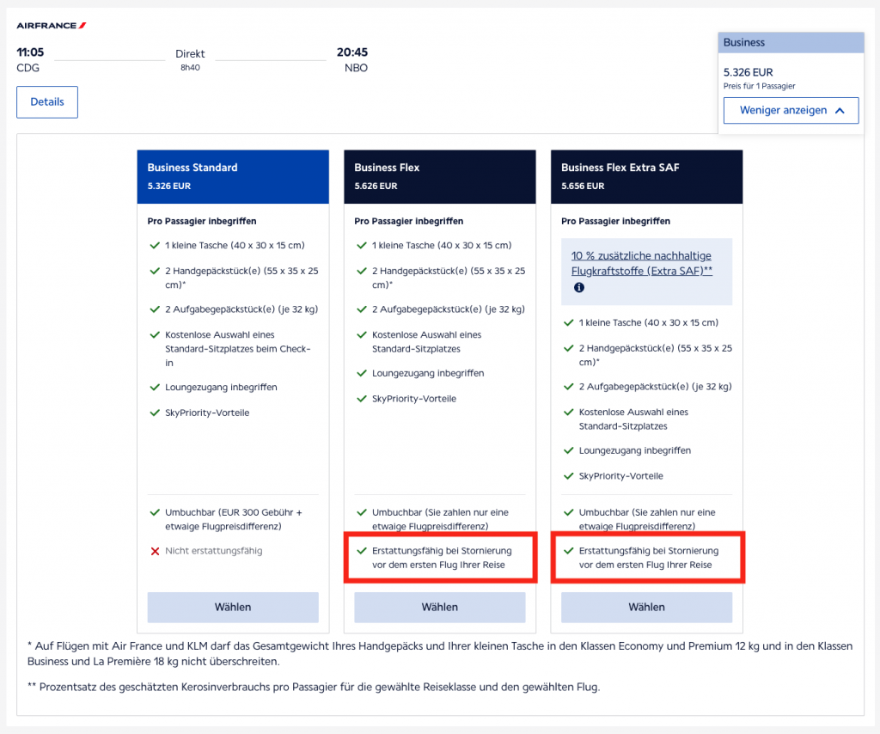
Task: Choose Business Standard with Wählen
Action: tap(233, 607)
